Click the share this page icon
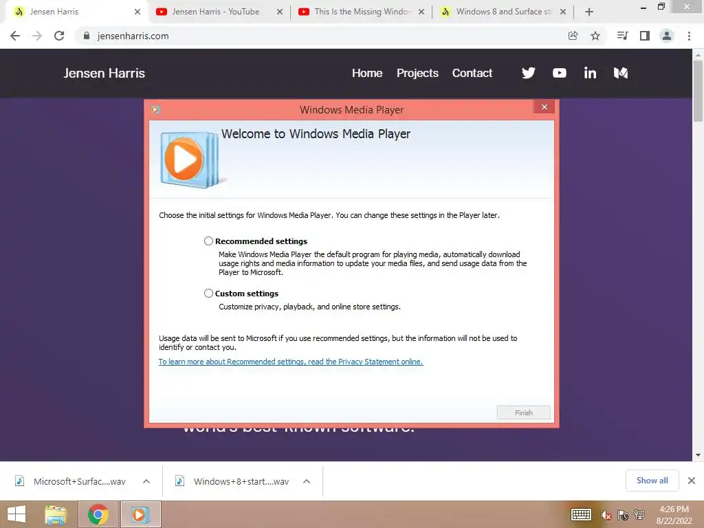 click(573, 36)
